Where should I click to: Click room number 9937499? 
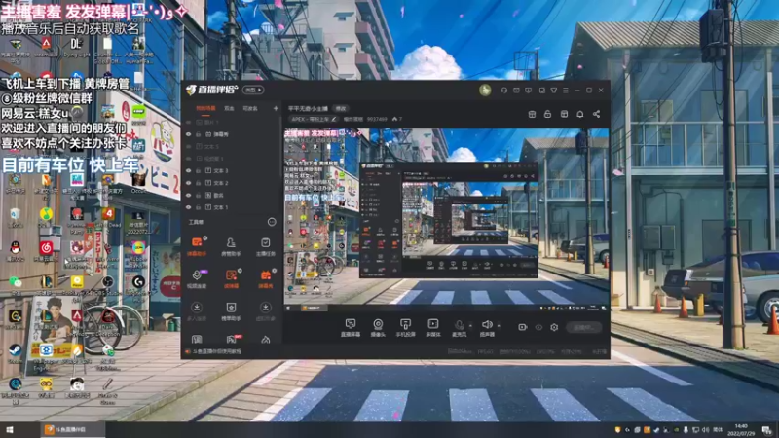(x=377, y=119)
